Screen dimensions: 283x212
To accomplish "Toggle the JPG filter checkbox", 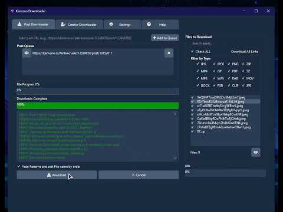I will (x=198, y=64).
